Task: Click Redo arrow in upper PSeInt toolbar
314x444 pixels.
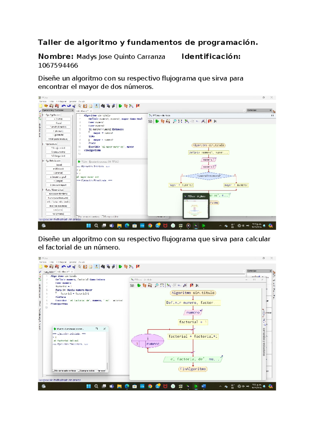Action: click(69, 106)
